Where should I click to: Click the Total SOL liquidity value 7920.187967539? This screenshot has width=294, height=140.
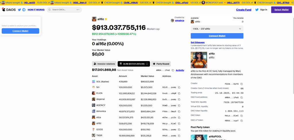point(233,102)
